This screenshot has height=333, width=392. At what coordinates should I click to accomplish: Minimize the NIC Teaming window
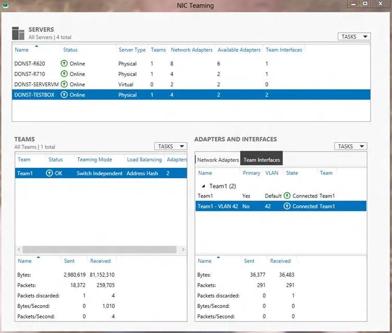coord(353,4)
